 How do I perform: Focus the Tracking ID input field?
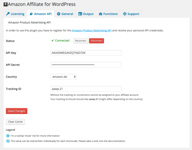click(86, 89)
